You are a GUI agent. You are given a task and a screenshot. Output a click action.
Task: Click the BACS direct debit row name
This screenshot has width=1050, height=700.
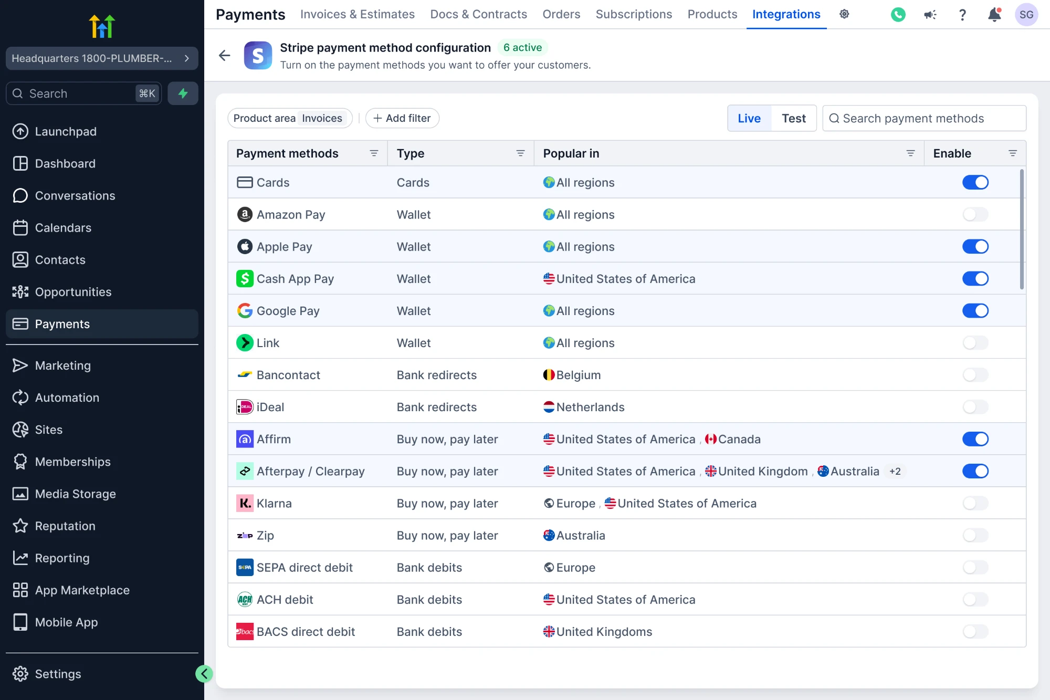click(306, 631)
